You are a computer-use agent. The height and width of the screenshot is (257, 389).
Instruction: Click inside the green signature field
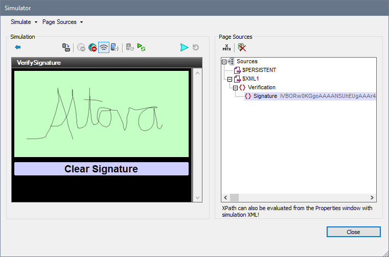pos(101,113)
